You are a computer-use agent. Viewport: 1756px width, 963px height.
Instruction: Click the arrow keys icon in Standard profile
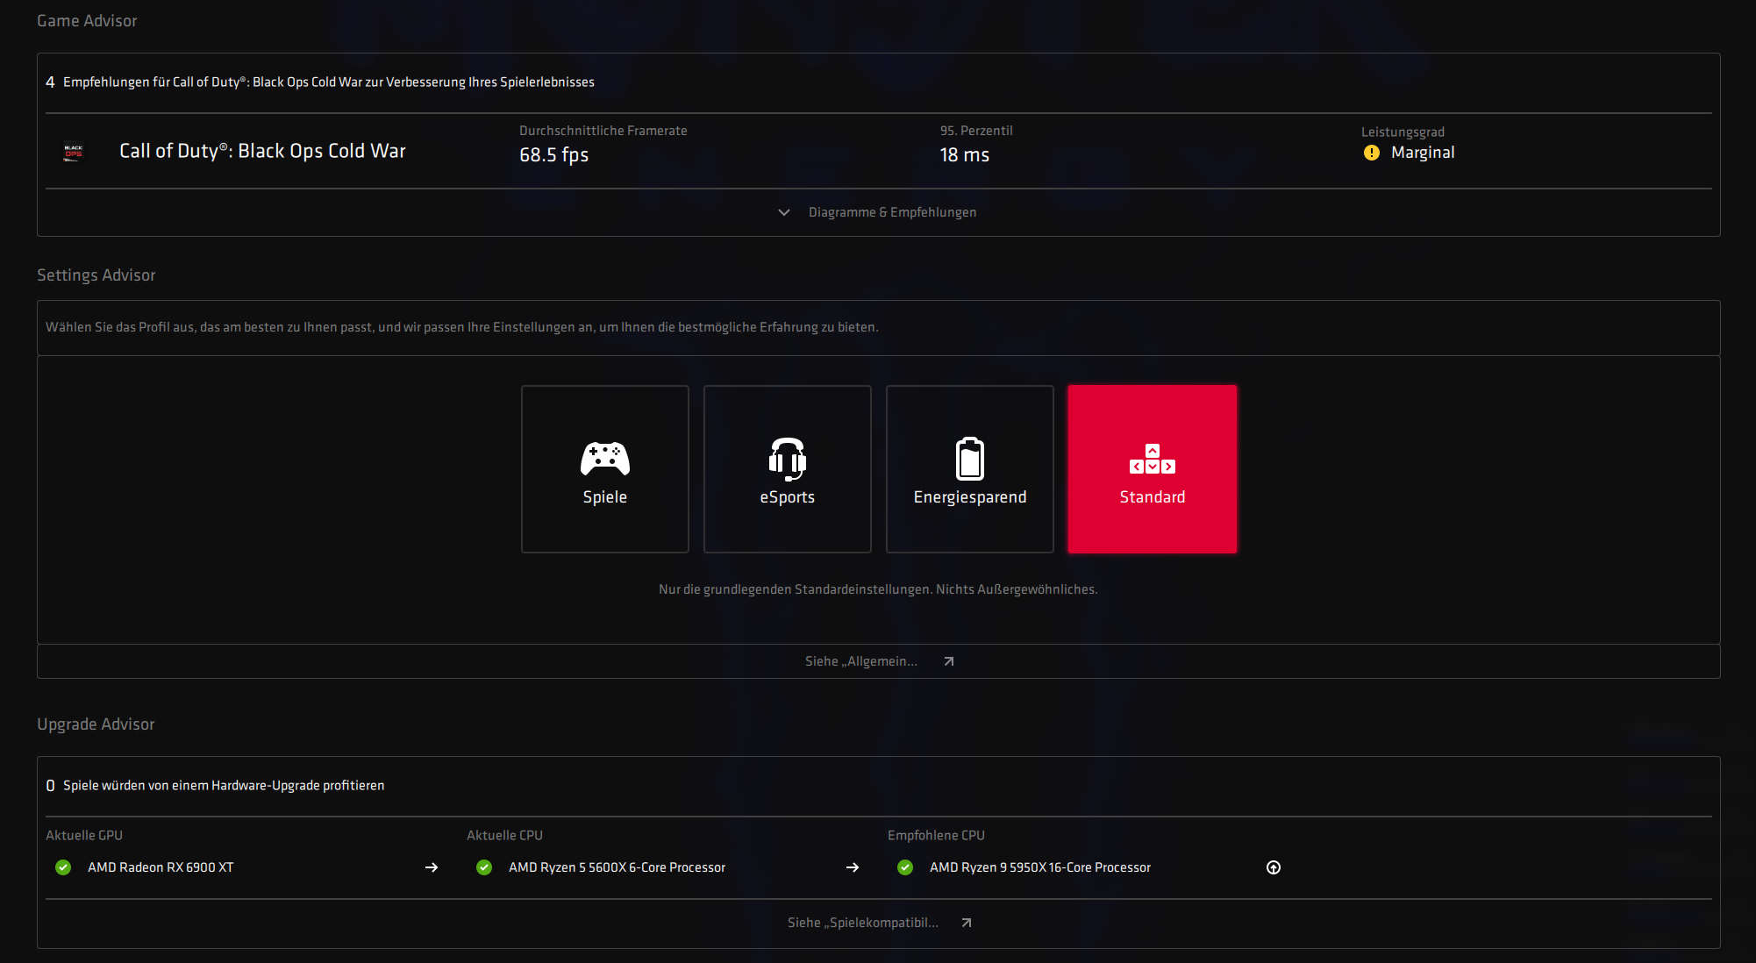pos(1152,460)
